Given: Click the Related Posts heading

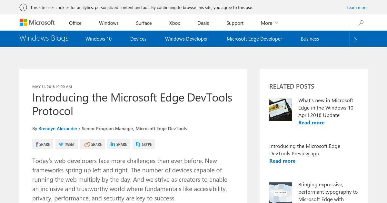Looking at the screenshot, I should tap(292, 86).
